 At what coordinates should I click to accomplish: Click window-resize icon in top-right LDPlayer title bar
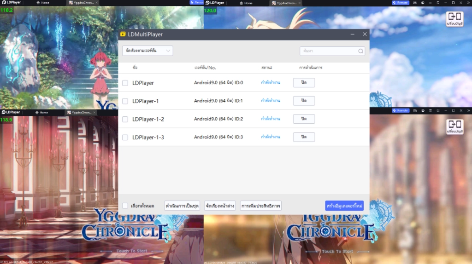coord(438,3)
